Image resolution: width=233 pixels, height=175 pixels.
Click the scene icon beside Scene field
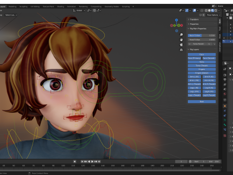[x=214, y=6]
